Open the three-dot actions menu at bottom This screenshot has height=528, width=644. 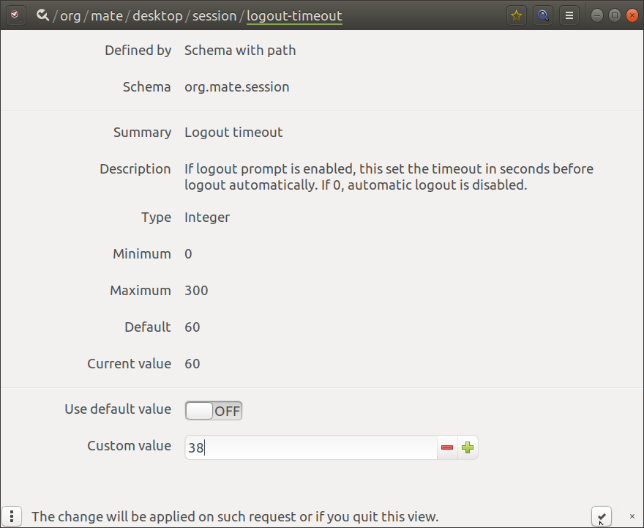point(12,516)
